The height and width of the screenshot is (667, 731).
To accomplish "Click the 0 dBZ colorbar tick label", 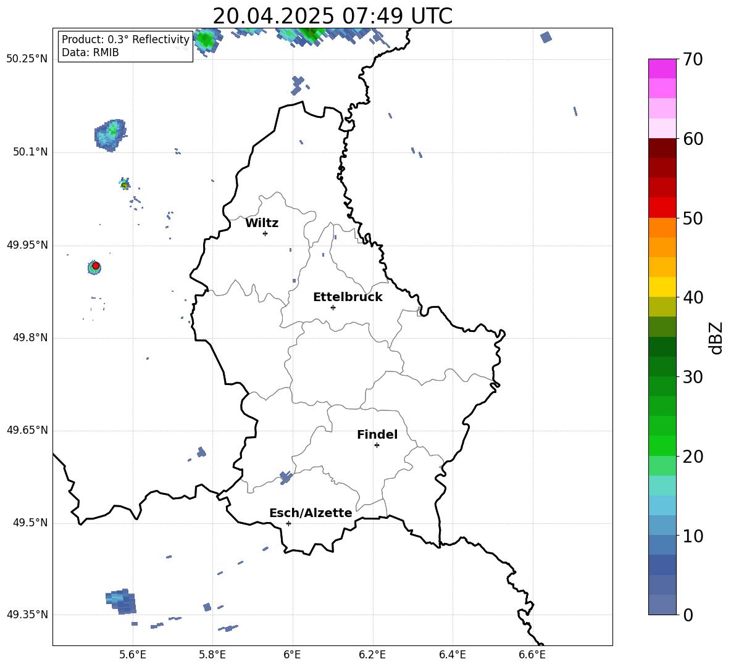I will pos(688,615).
